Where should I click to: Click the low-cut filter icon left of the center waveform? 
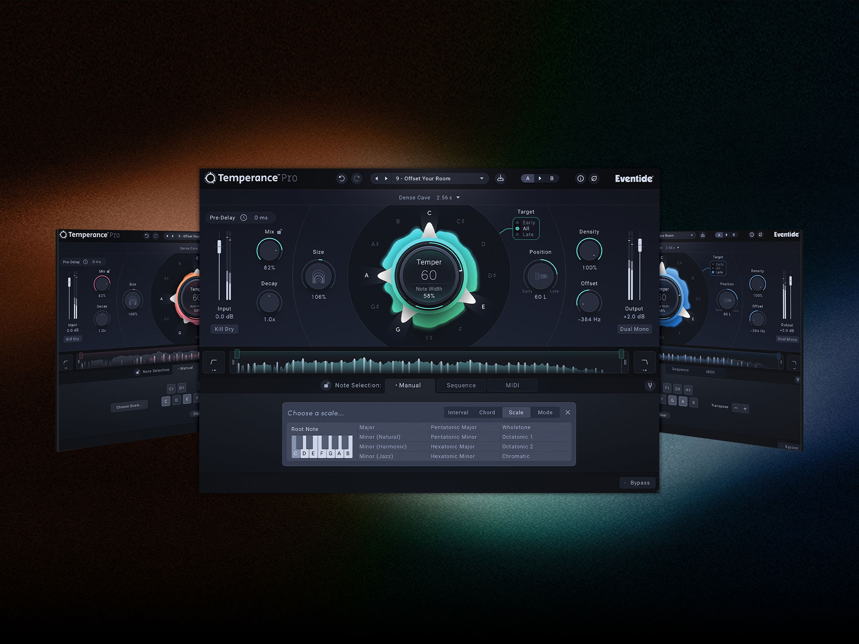tap(214, 363)
